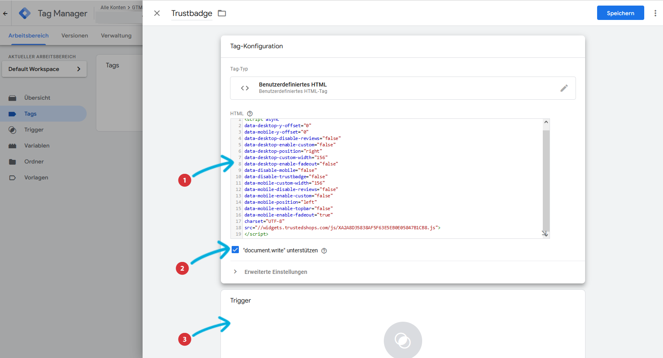Click the HTML editor scroll up arrow
Screen dimensions: 663x358
click(x=546, y=122)
